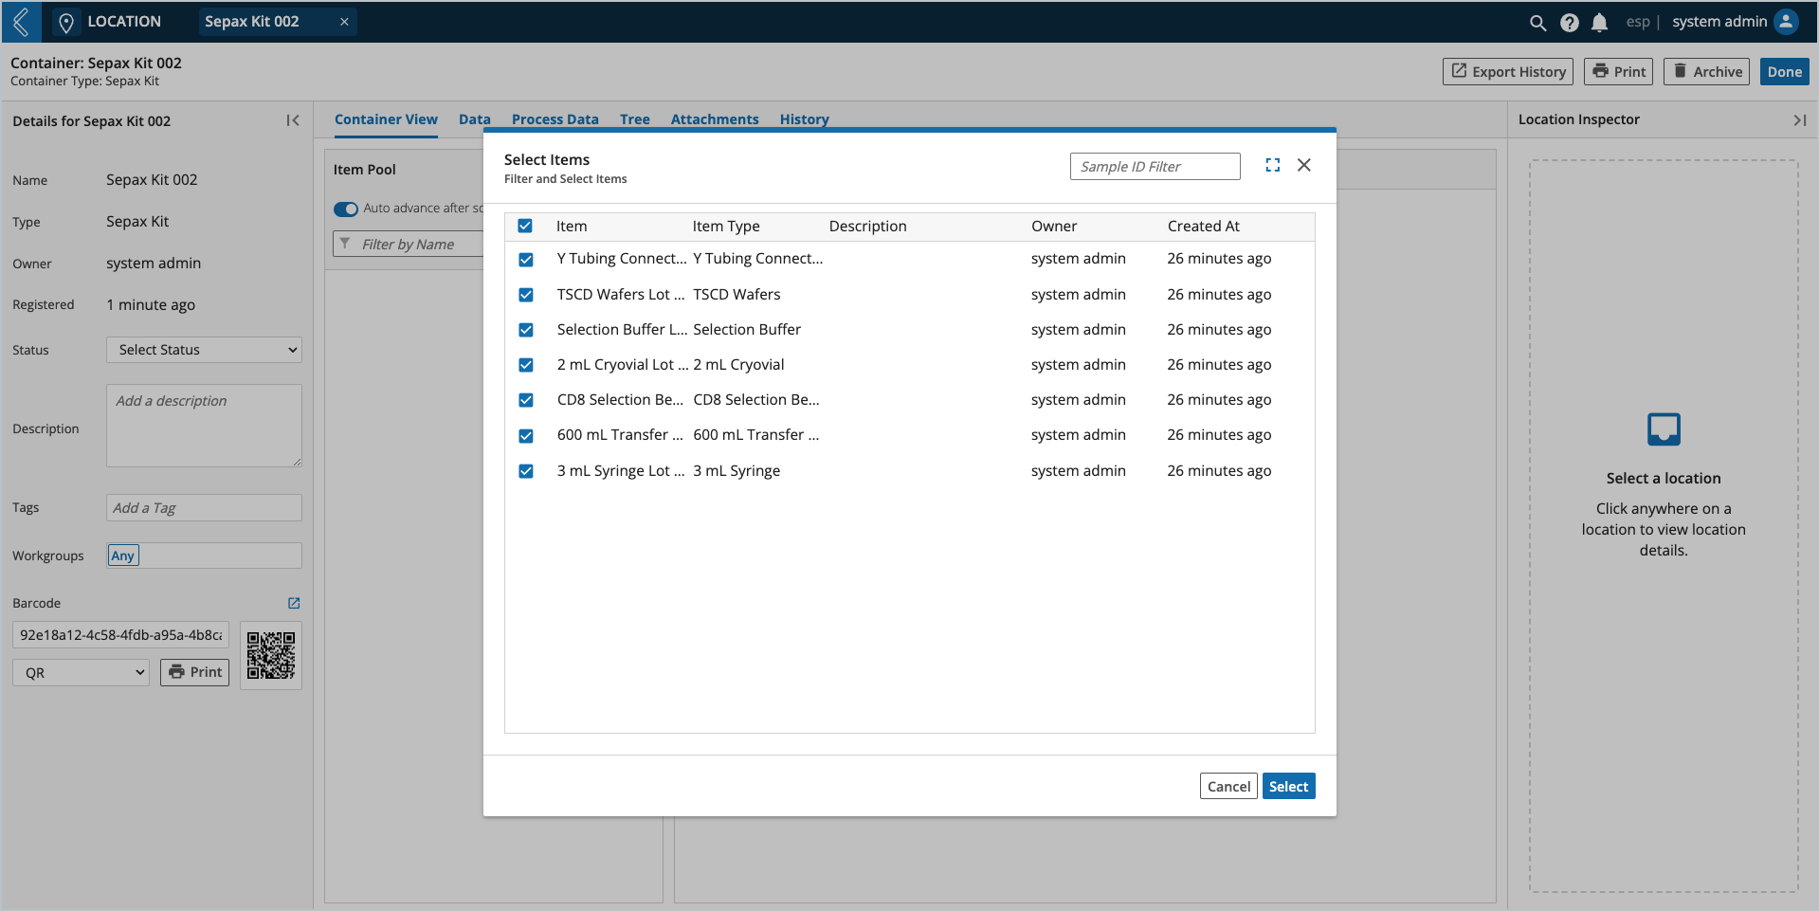Viewport: 1819px width, 911px height.
Task: Click the QR code thumbnail
Action: (x=271, y=655)
